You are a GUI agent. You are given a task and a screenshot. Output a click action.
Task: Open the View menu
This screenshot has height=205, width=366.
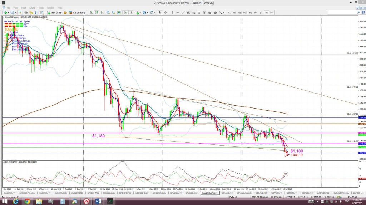pyautogui.click(x=15, y=8)
